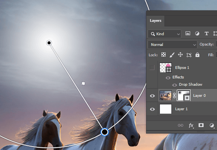Screen dimensions: 217x150
Task: Click the type layer filter icon
Action: (207, 34)
